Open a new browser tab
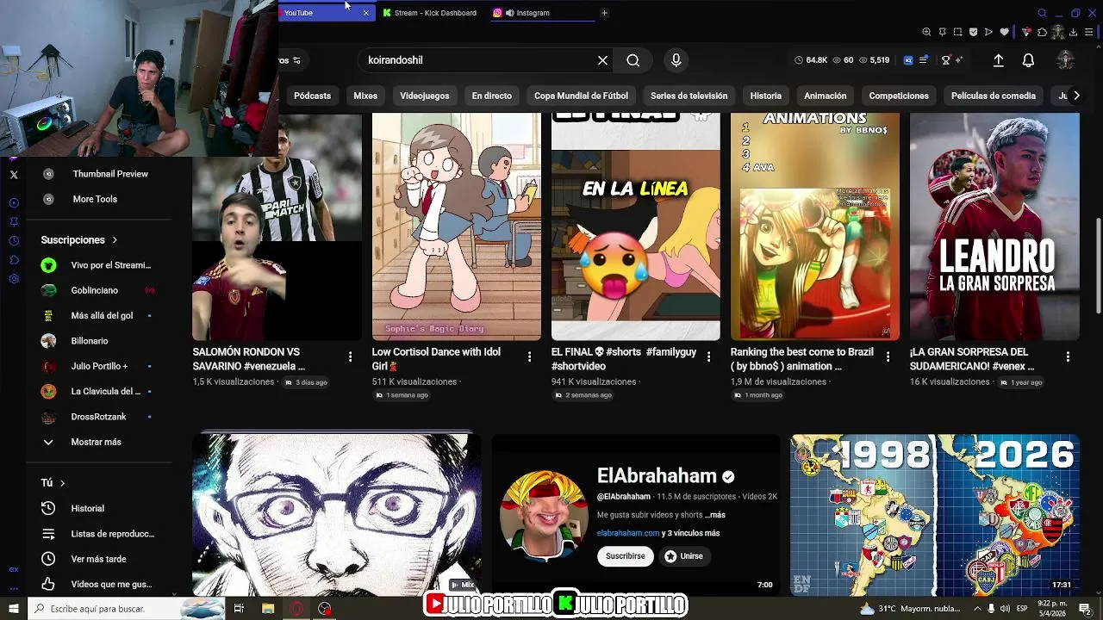 click(604, 13)
